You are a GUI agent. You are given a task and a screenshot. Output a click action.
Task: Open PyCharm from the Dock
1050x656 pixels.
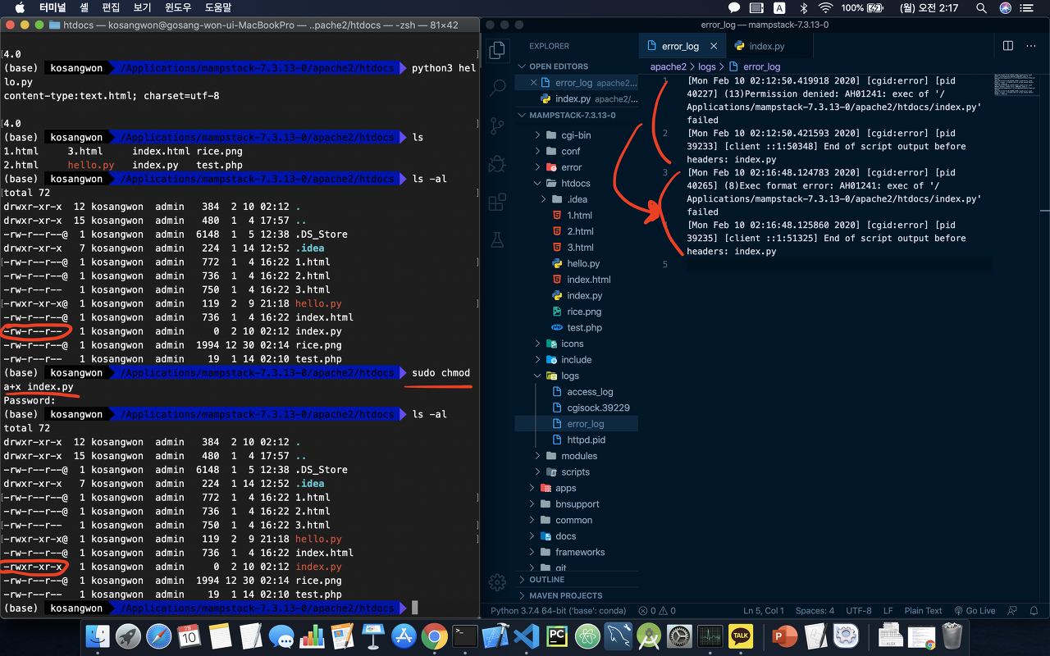[556, 636]
